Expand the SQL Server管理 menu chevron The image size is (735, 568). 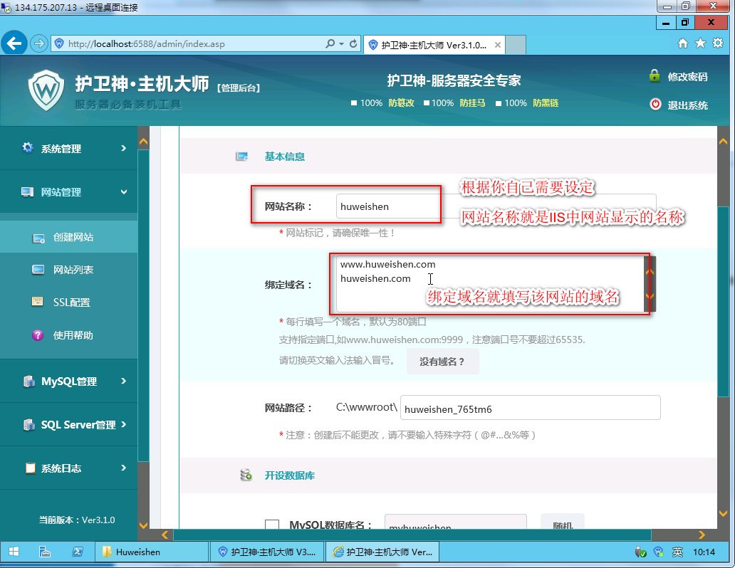pos(124,424)
